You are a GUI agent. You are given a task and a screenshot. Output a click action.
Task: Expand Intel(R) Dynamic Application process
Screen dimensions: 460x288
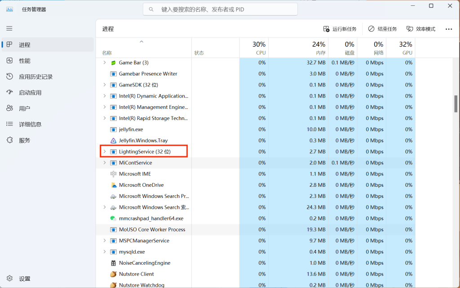(104, 96)
